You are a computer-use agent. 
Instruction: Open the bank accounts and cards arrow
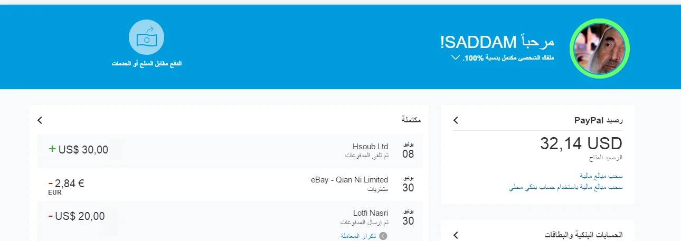[456, 235]
